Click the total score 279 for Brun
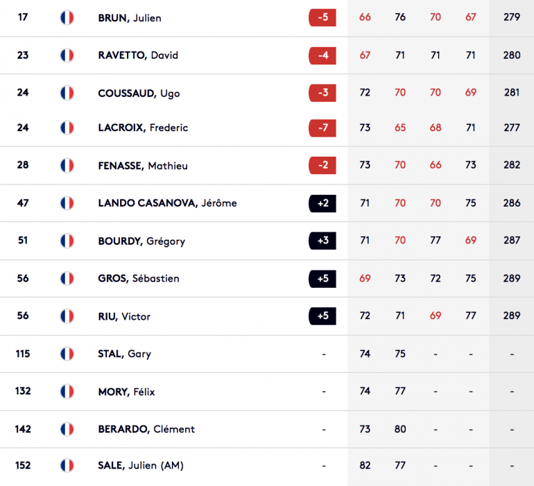The height and width of the screenshot is (486, 534). tap(512, 17)
